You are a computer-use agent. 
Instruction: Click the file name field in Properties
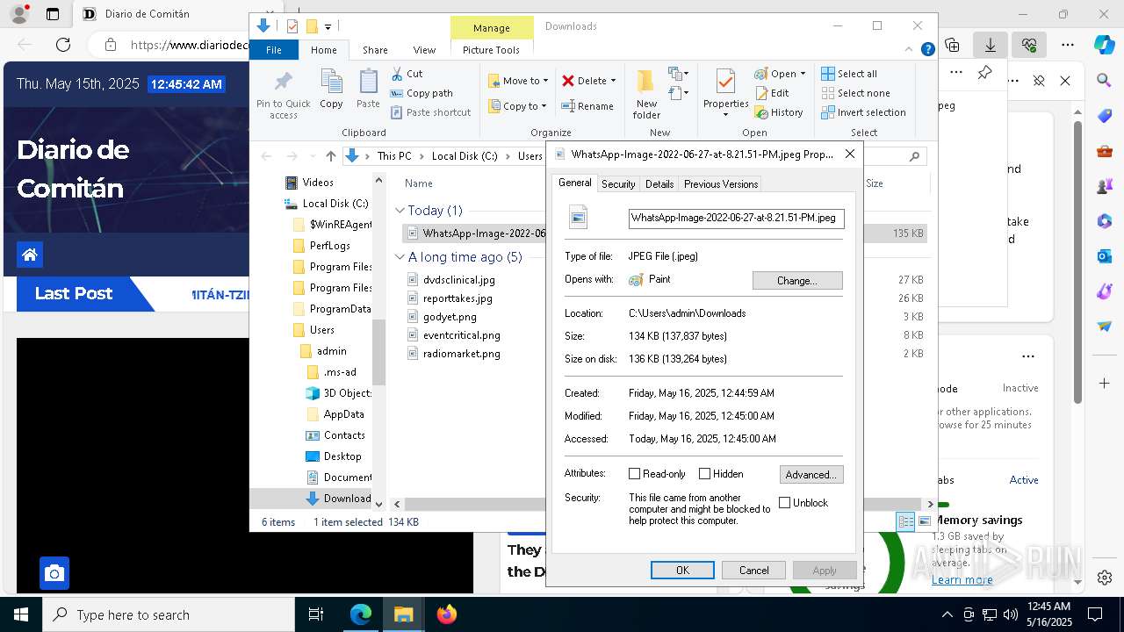coord(737,219)
